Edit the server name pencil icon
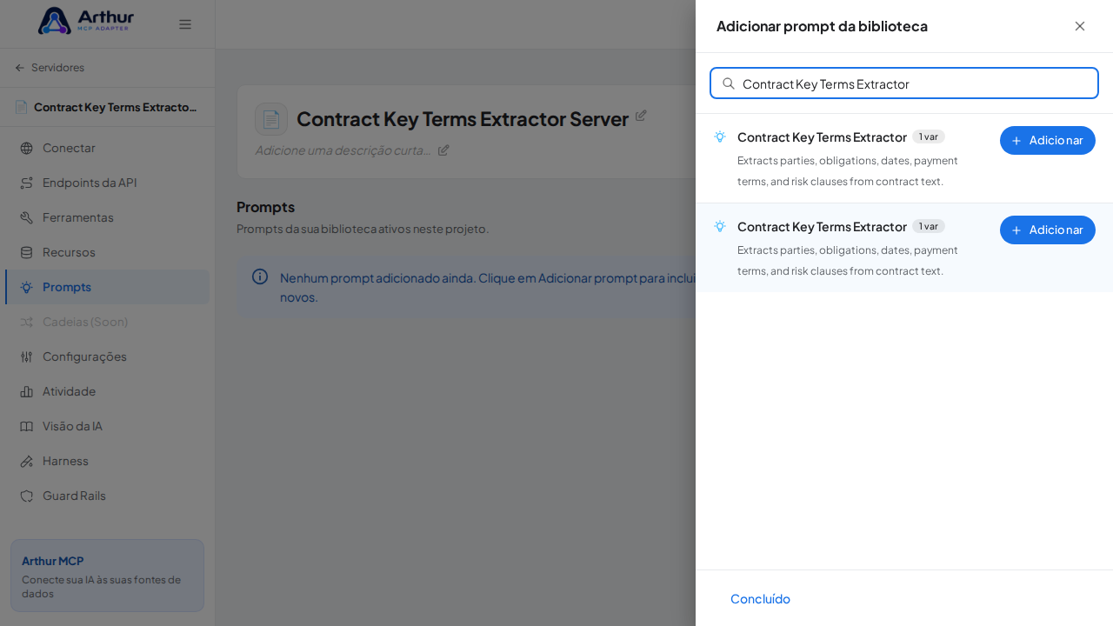This screenshot has width=1113, height=626. [x=641, y=115]
